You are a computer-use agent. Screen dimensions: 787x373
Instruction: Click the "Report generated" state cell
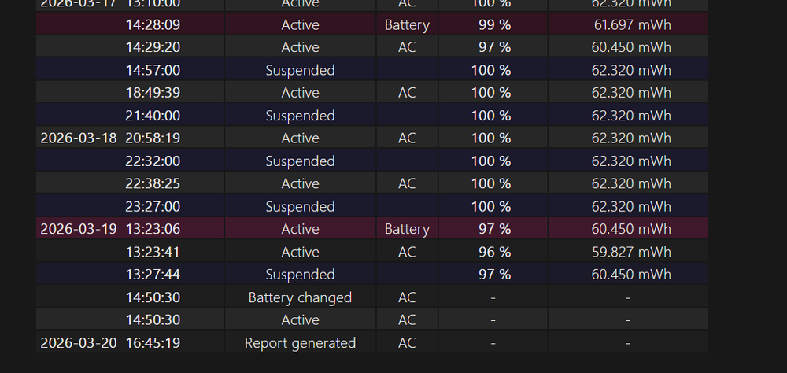(x=300, y=343)
